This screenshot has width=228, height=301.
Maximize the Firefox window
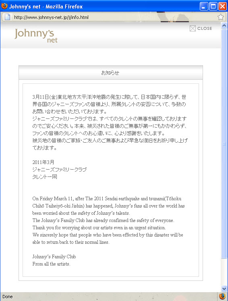click(213, 6)
